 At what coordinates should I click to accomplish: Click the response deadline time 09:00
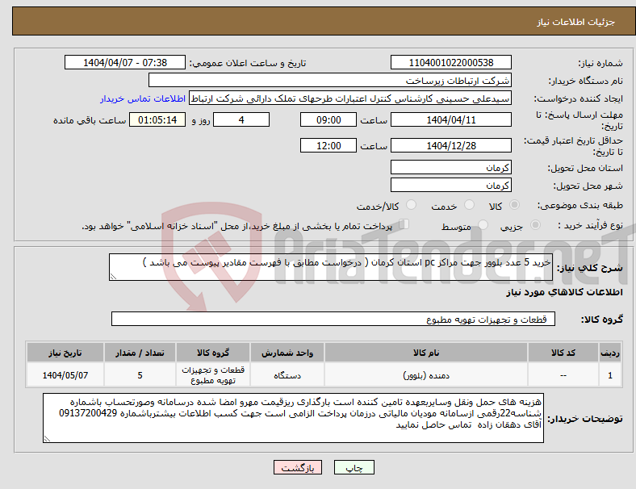(x=328, y=120)
